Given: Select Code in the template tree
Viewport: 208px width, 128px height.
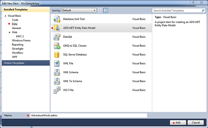Looking at the screenshot, I should pyautogui.click(x=15, y=20).
